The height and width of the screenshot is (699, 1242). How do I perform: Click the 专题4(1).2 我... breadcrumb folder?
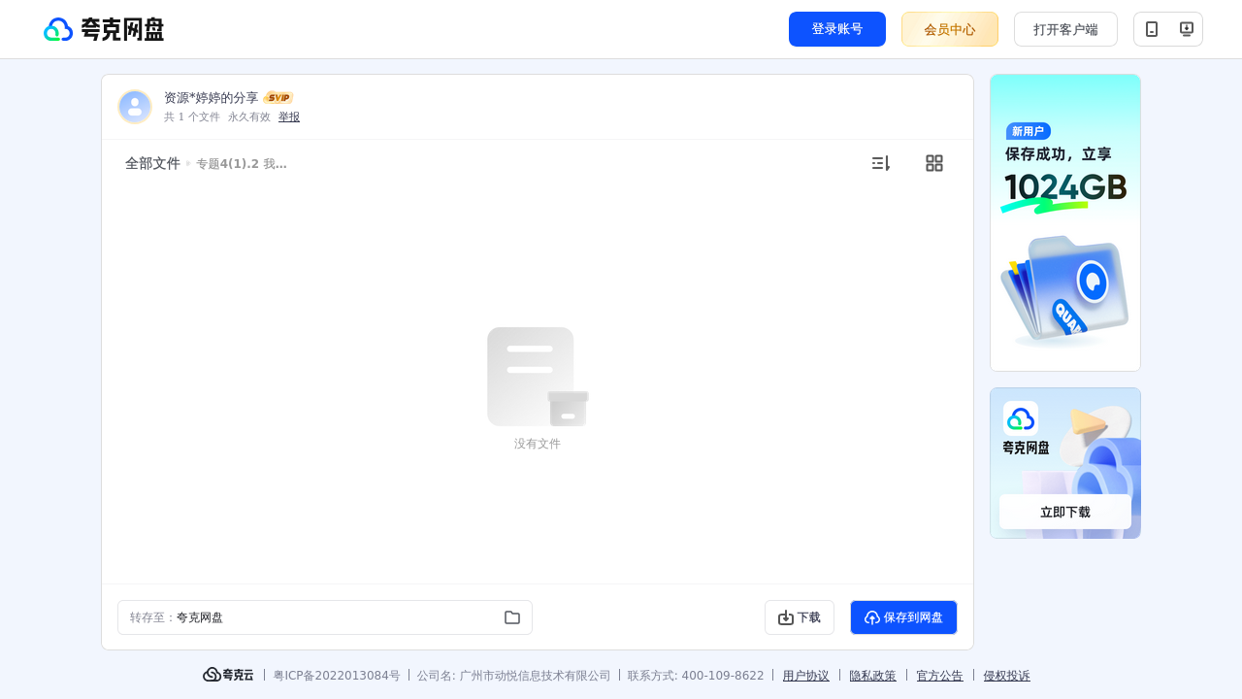(242, 164)
